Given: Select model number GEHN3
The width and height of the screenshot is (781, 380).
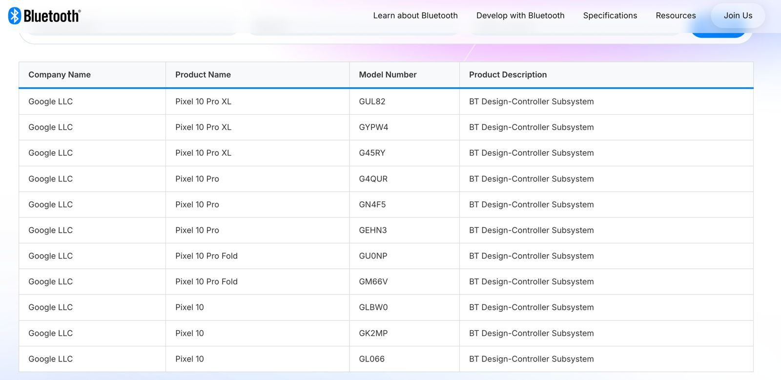Looking at the screenshot, I should [x=372, y=230].
